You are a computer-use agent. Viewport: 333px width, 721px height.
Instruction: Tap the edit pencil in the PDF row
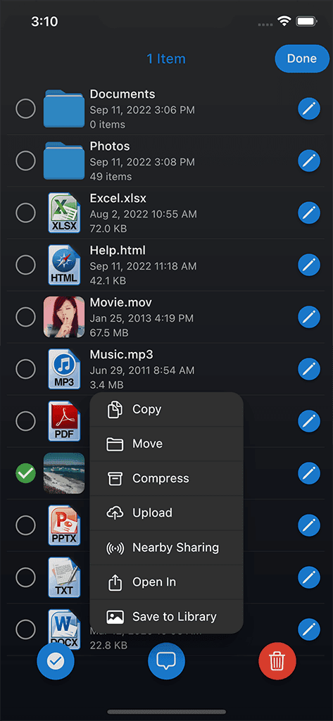click(309, 421)
